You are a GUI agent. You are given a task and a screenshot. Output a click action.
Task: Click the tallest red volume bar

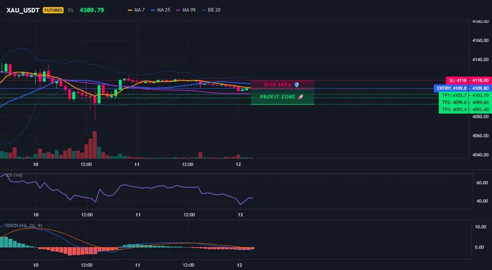pos(95,145)
